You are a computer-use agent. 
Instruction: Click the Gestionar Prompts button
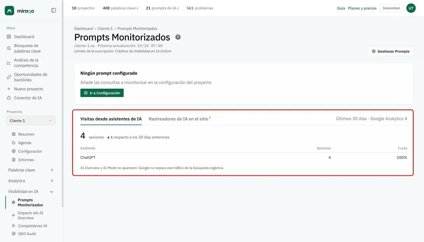tap(391, 51)
